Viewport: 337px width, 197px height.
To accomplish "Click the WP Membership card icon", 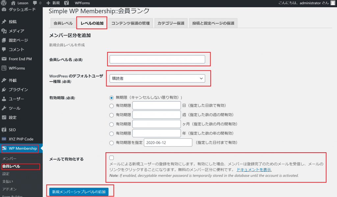I will click(4, 148).
